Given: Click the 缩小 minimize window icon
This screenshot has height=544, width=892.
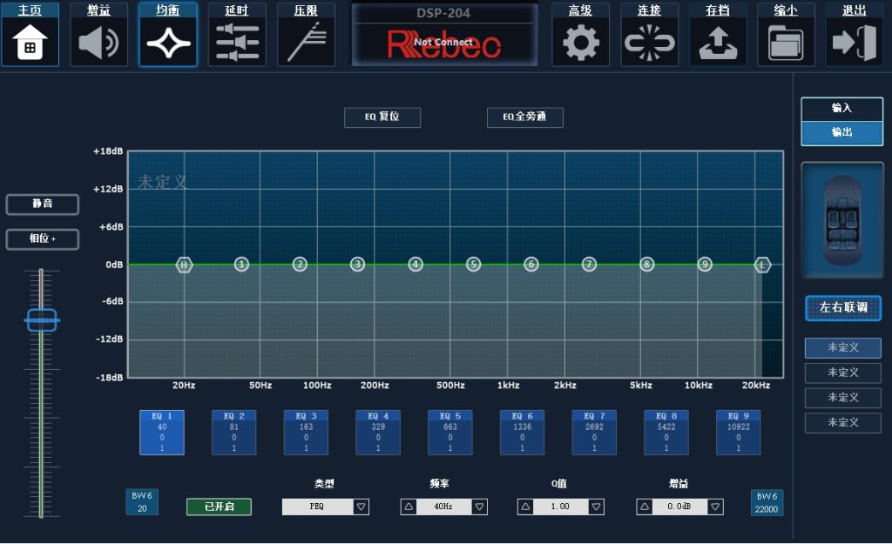Looking at the screenshot, I should coord(787,35).
